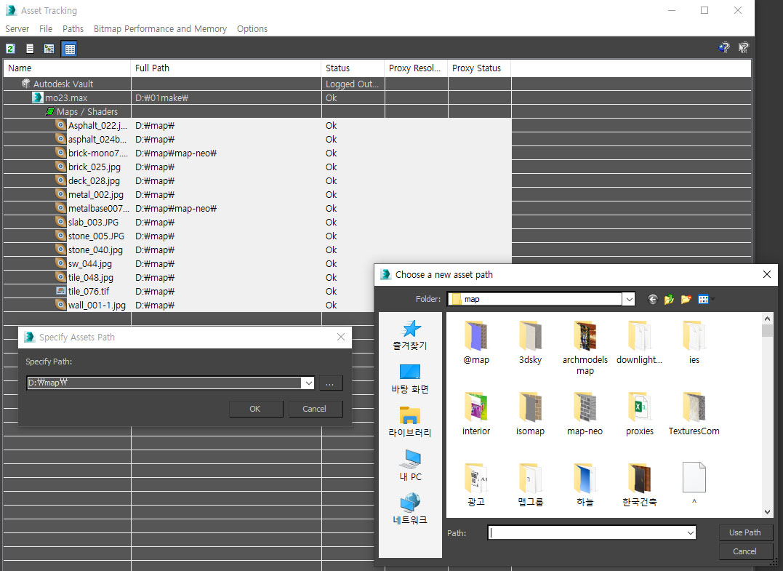This screenshot has width=783, height=571.
Task: Click the browse (...) button
Action: pos(330,383)
